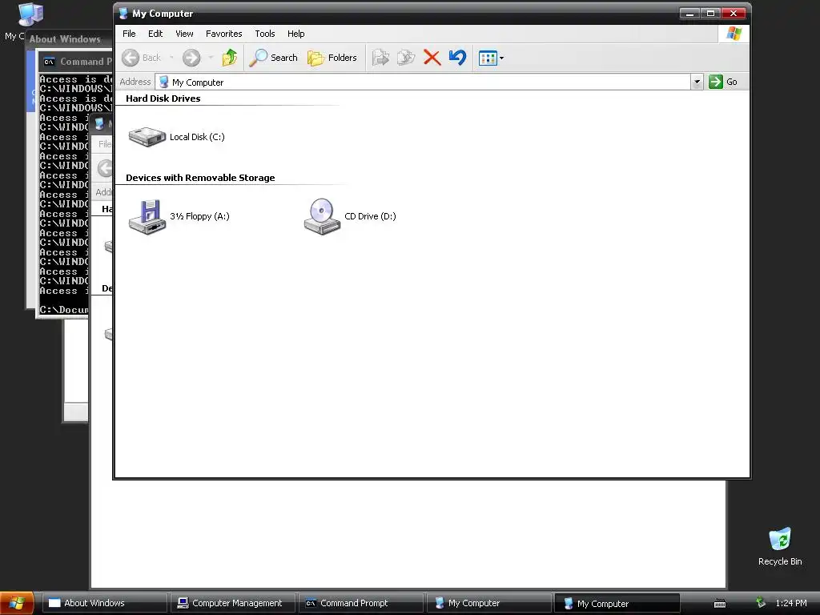The height and width of the screenshot is (615, 820).
Task: Click the Hard Disk Drives header
Action: [x=163, y=98]
